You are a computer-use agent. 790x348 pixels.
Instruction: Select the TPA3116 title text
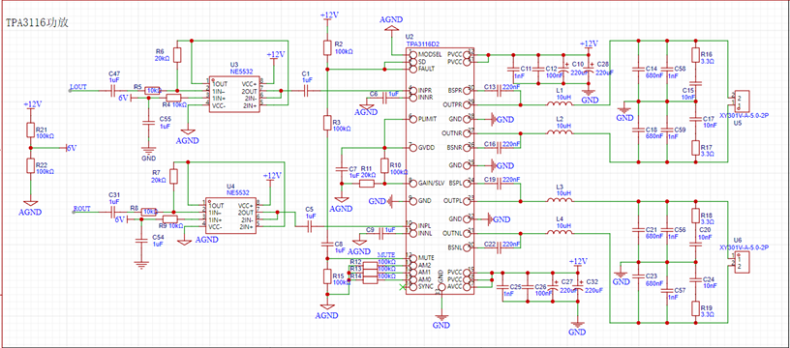[37, 22]
